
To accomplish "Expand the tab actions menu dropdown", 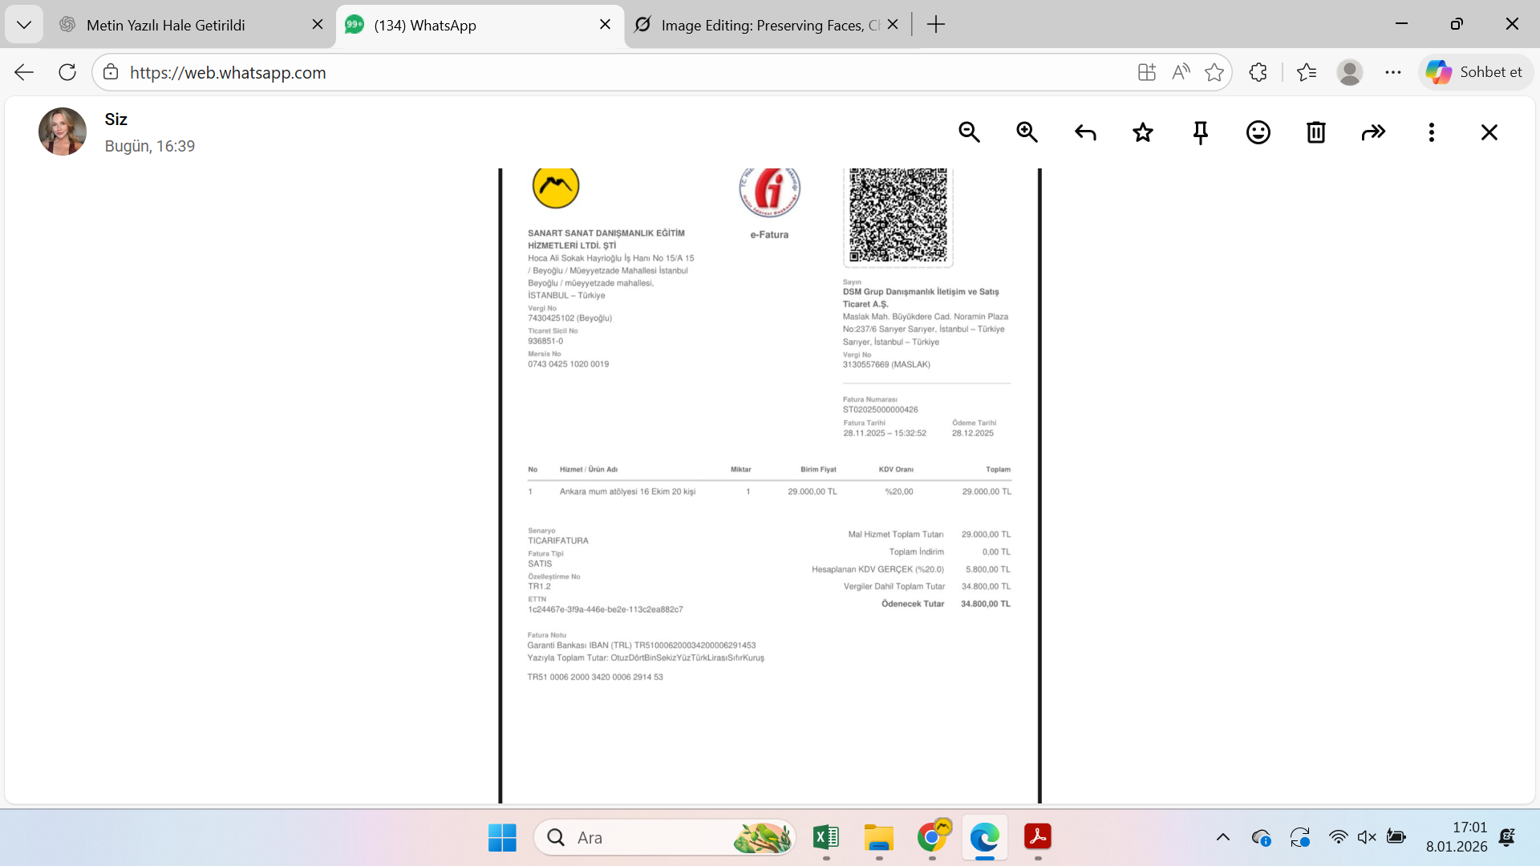I will 24,25.
